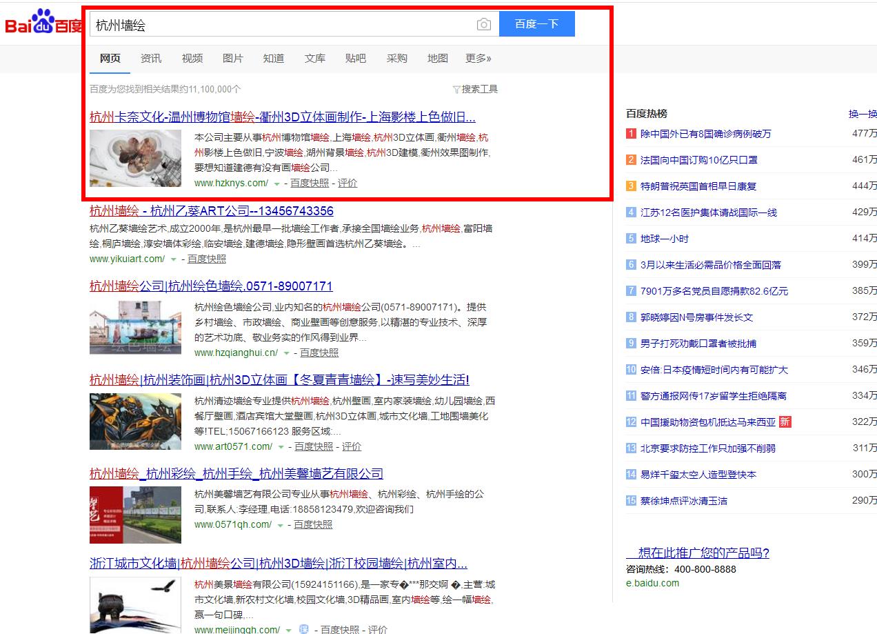This screenshot has width=877, height=634.
Task: Click the 想在此推广您的产品吗? link
Action: [698, 553]
